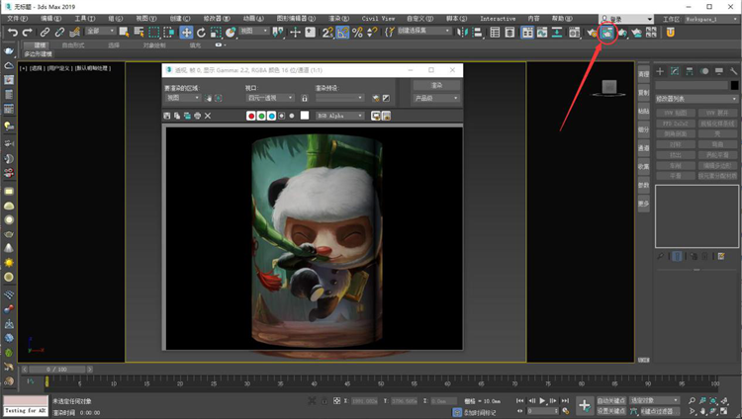The image size is (742, 419).
Task: Open the 视图 reference coordinate dropdown
Action: 254,31
